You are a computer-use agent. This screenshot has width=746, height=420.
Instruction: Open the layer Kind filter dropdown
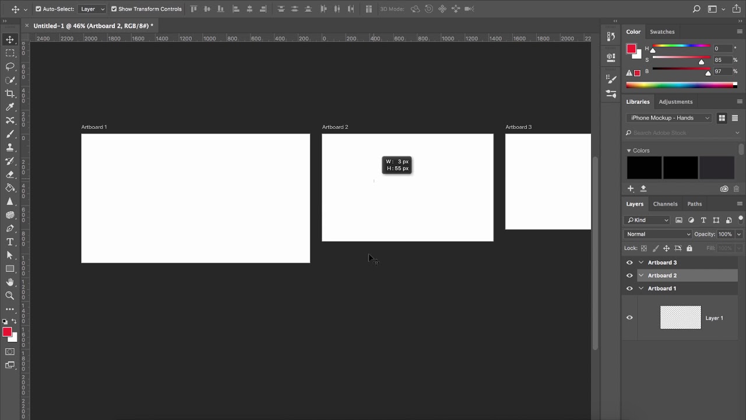pos(648,220)
